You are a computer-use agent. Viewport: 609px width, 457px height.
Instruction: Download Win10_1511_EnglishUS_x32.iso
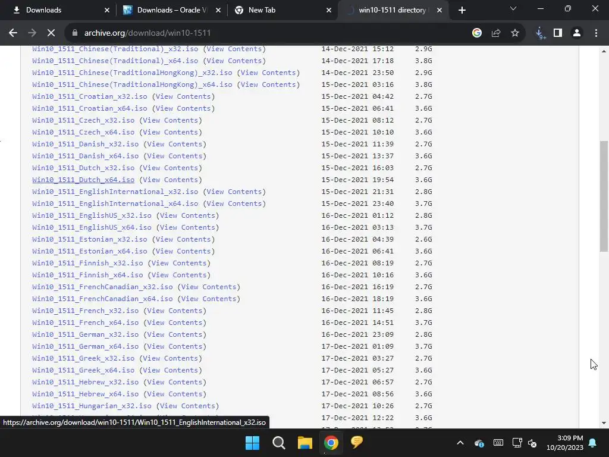point(92,215)
